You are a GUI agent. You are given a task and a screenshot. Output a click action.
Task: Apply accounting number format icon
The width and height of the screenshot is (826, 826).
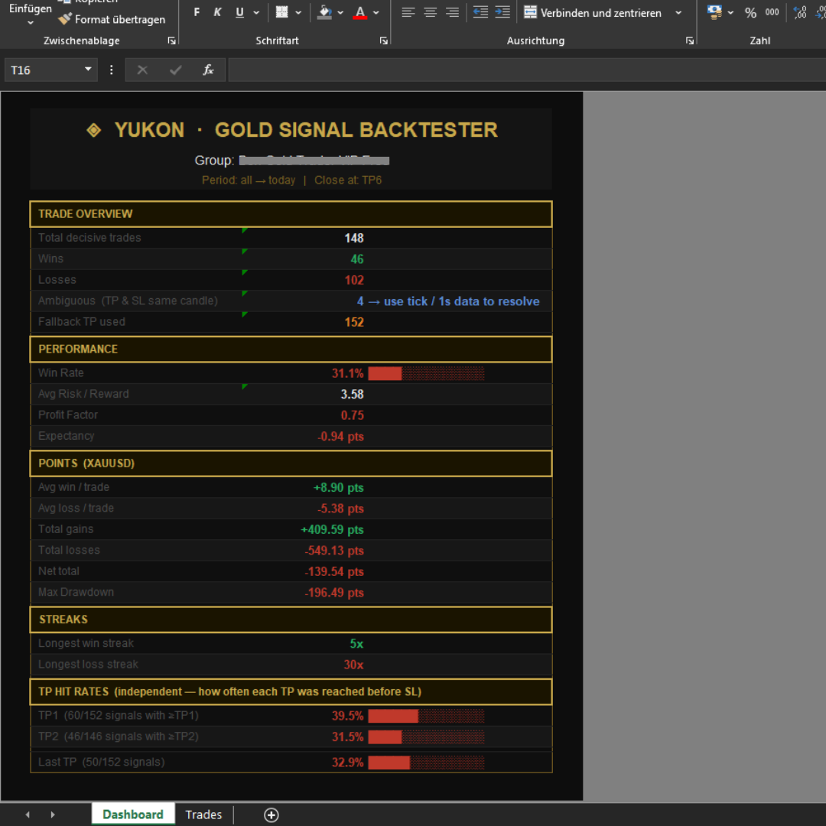715,12
